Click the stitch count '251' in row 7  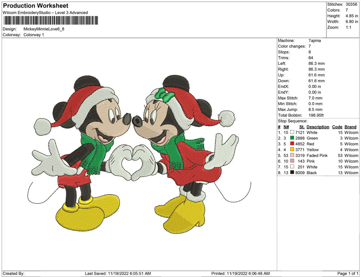[x=301, y=167]
